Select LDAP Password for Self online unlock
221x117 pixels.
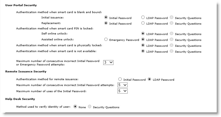pos(143,33)
